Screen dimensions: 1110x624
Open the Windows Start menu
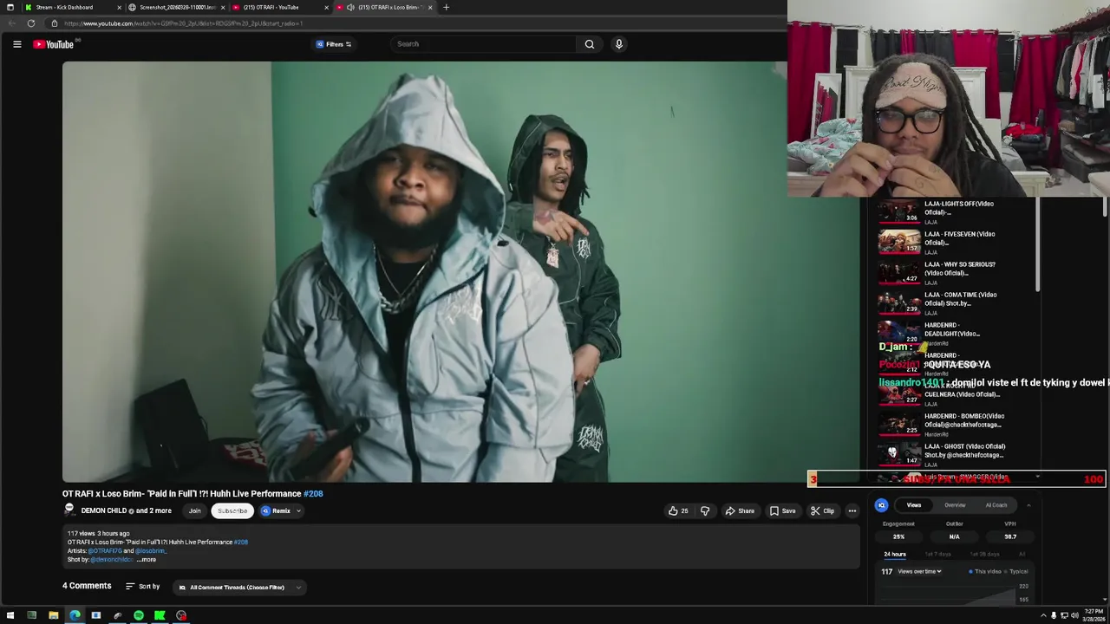[x=10, y=616]
